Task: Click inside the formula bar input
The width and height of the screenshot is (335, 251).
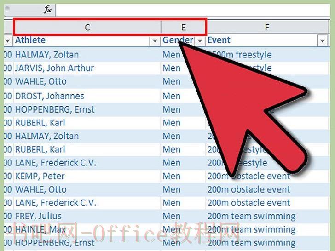Action: pos(193,10)
